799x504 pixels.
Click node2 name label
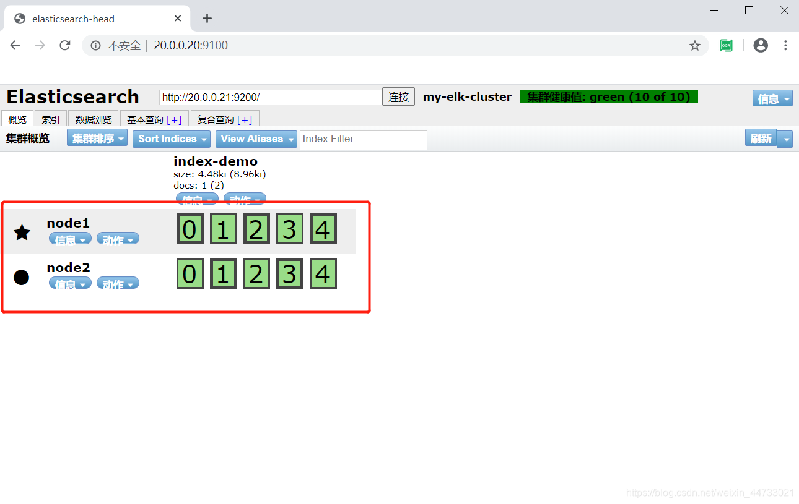point(68,268)
